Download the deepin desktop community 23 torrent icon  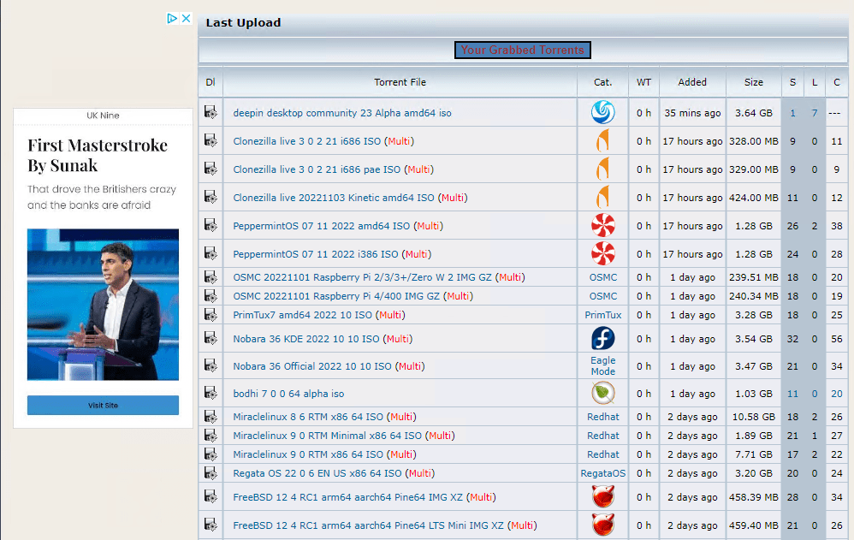pyautogui.click(x=211, y=112)
